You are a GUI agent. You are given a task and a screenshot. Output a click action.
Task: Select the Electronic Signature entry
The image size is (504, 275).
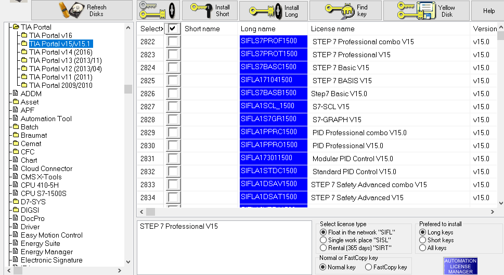click(x=51, y=260)
